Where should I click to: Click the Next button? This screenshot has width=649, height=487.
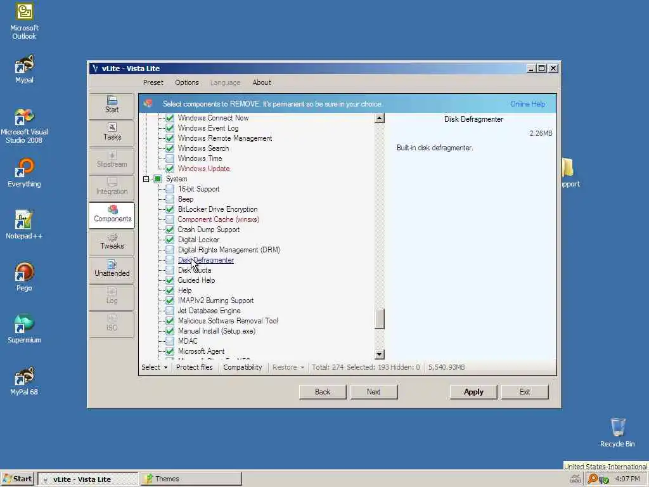point(373,392)
